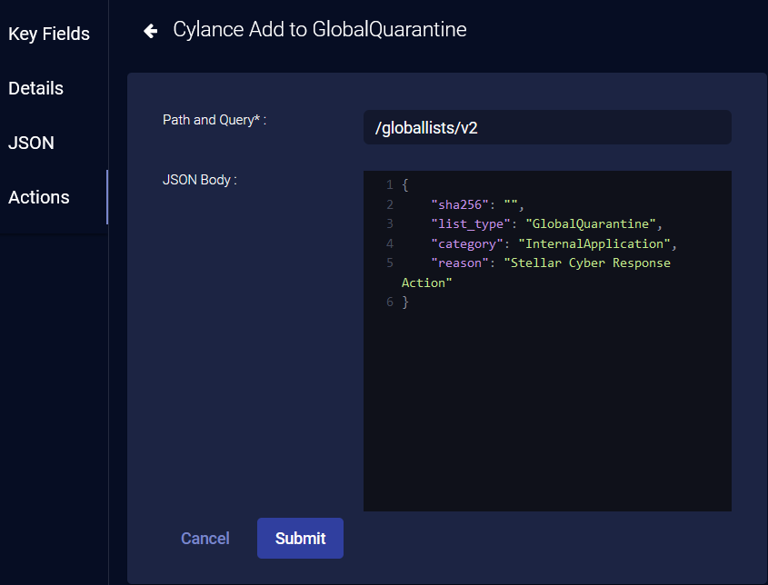Click the "list_type" GlobalQuarantine line
Screen dimensions: 768x585
click(x=546, y=223)
